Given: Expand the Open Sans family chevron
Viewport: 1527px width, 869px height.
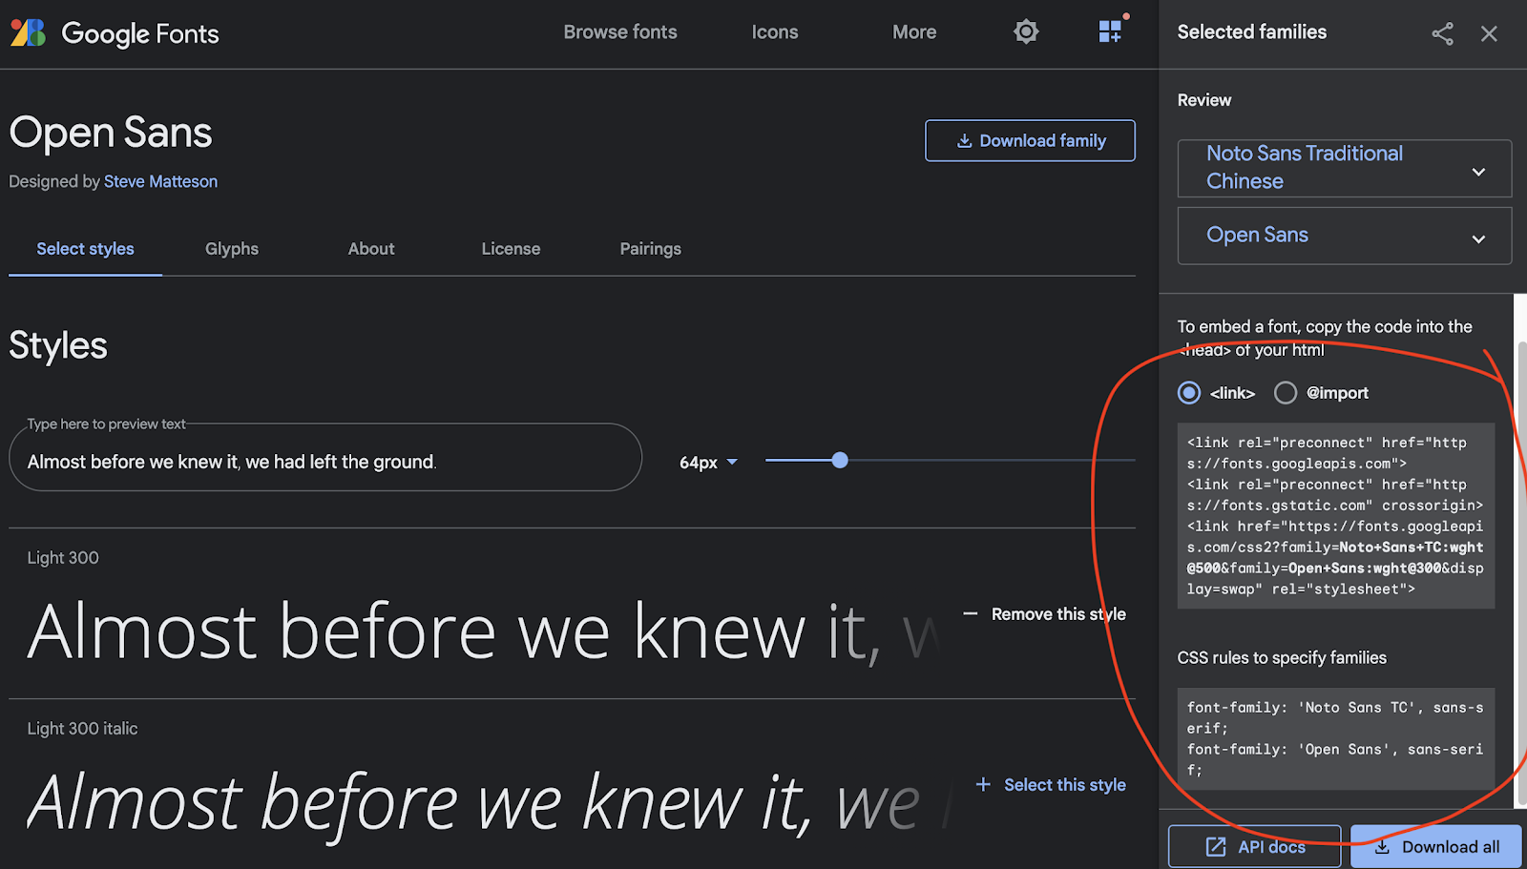Looking at the screenshot, I should [1478, 238].
